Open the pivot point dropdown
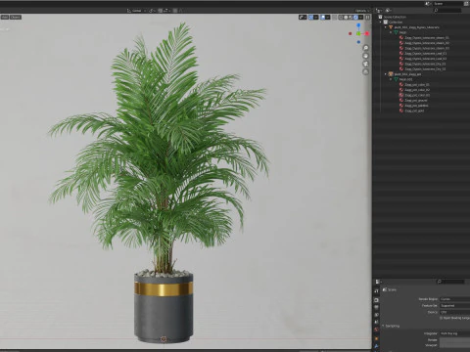Image resolution: width=470 pixels, height=352 pixels. [152, 11]
